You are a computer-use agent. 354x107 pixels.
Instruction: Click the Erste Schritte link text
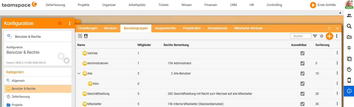coord(326,5)
